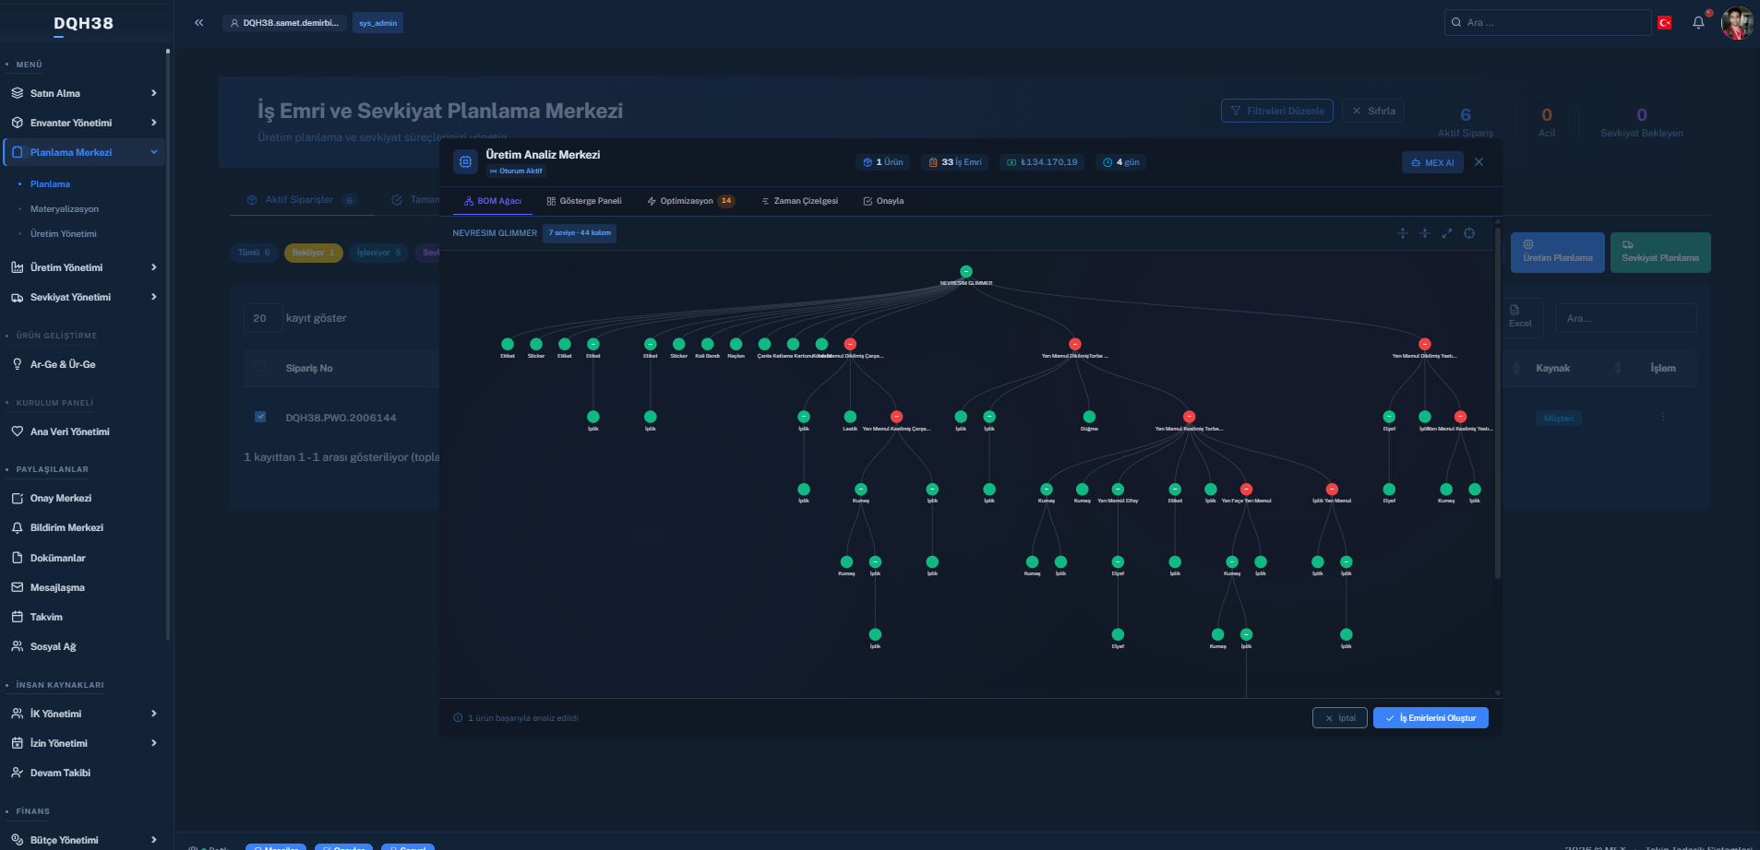The width and height of the screenshot is (1760, 850).
Task: Expand the Bütçe Yönetimi menu
Action: click(x=85, y=840)
